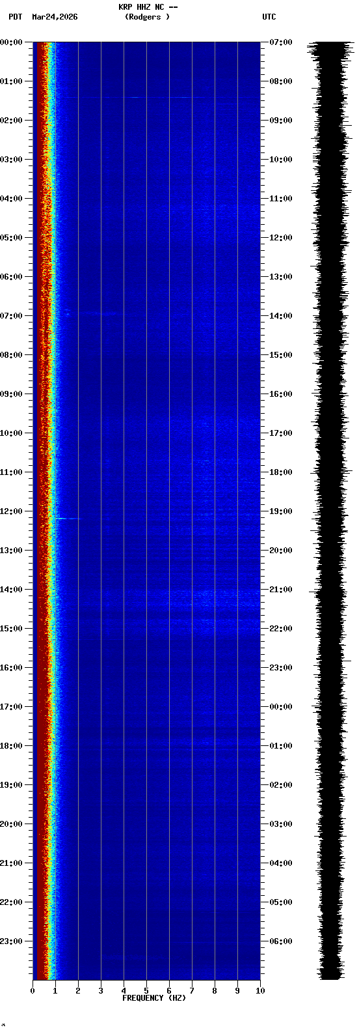Click the UTC '19:00' time label
Screen dimensions: 359x1032
coord(280,511)
